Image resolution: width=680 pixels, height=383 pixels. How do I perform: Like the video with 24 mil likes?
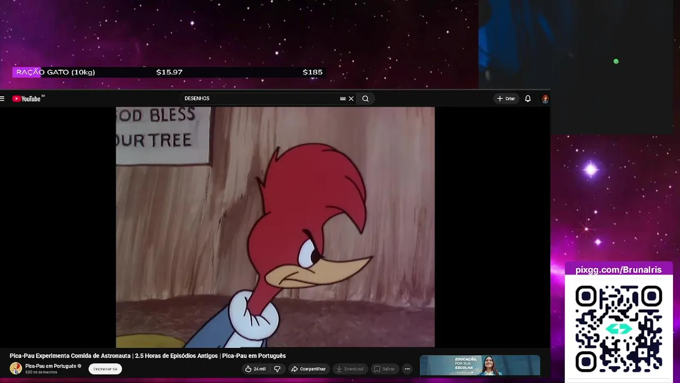255,369
